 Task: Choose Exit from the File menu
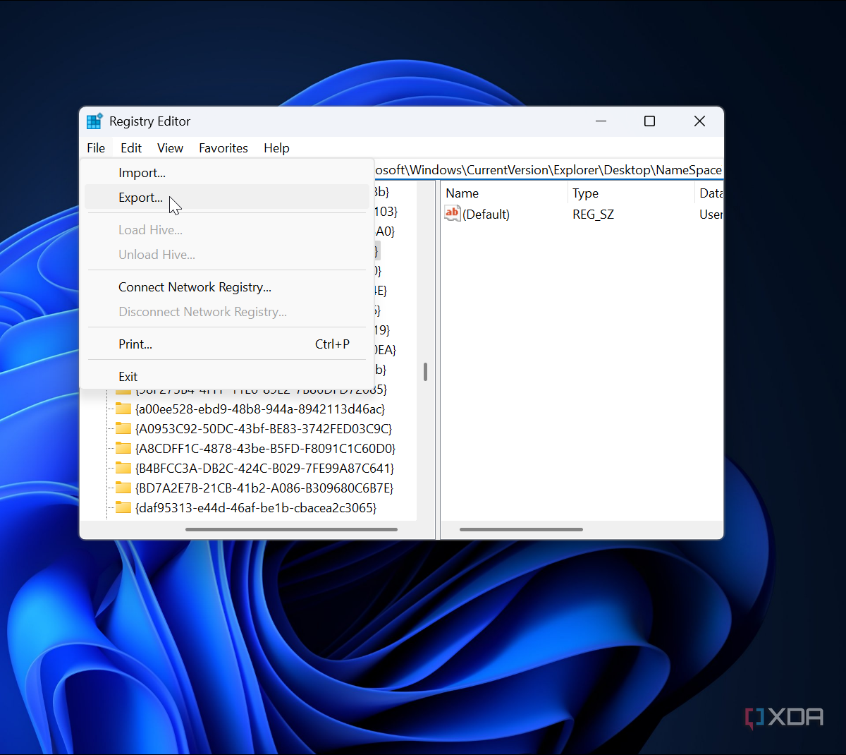pyautogui.click(x=128, y=377)
